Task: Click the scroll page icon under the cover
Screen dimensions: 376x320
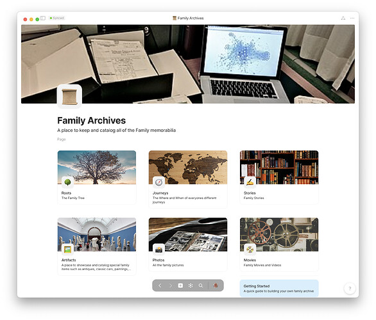Action: (x=69, y=97)
